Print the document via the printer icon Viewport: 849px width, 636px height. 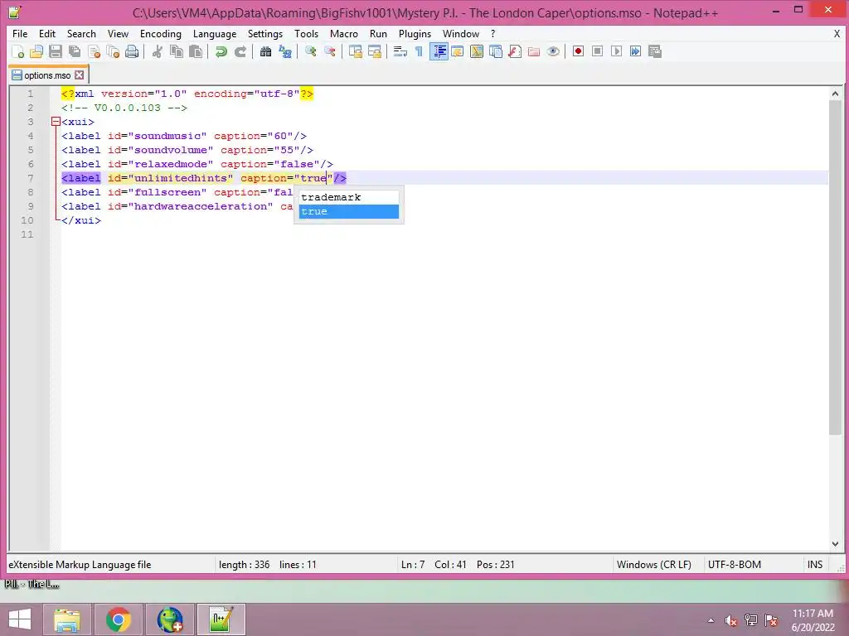point(132,51)
